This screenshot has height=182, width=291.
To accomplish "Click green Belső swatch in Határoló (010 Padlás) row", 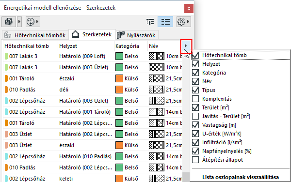I will click(119, 156).
